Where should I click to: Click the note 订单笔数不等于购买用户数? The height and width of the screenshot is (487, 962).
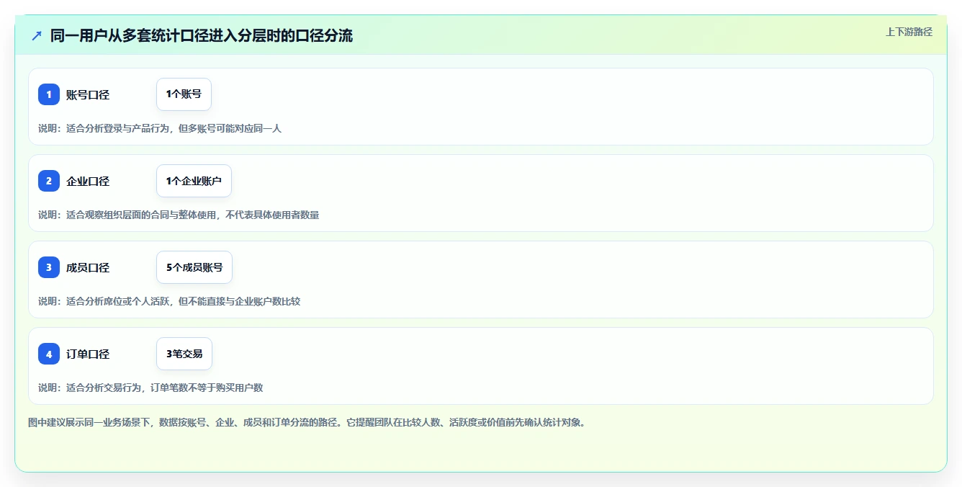(150, 388)
